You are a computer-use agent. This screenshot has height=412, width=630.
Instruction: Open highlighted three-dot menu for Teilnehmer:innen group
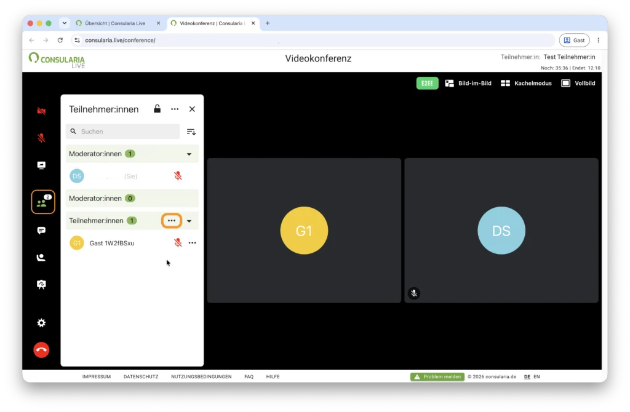click(x=172, y=221)
